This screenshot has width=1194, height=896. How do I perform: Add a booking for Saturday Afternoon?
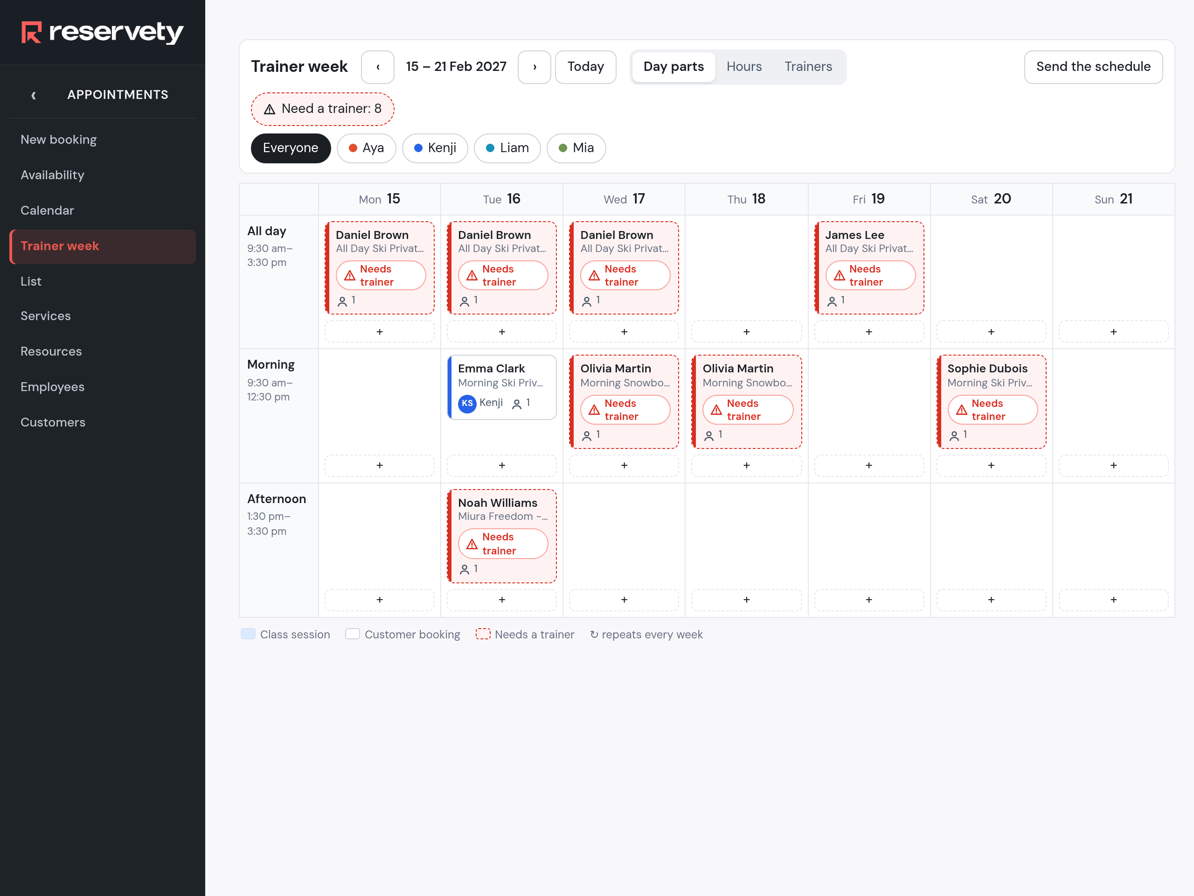coord(991,600)
